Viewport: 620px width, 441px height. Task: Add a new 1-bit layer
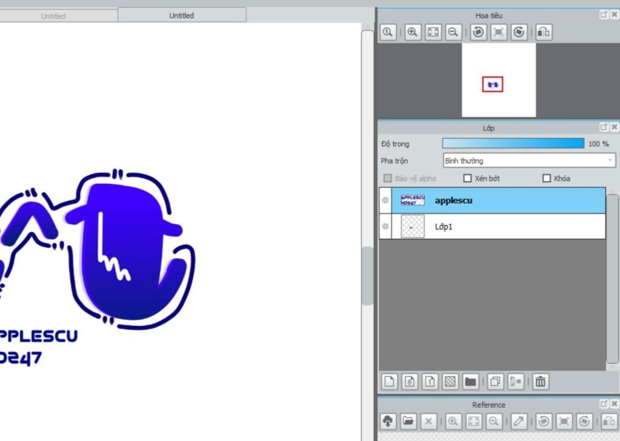pyautogui.click(x=430, y=382)
